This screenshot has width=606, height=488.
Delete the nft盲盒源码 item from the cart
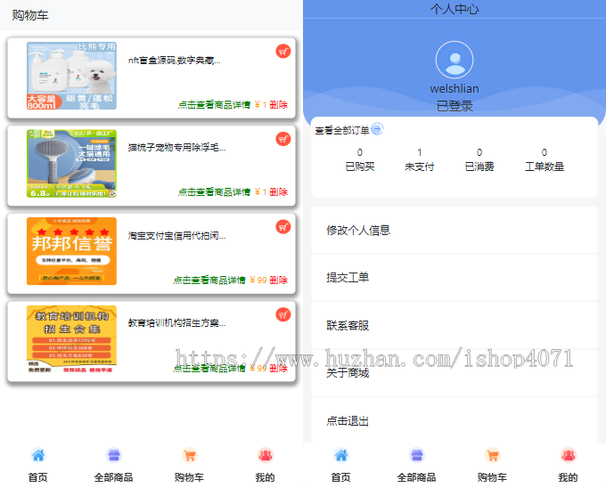point(279,105)
